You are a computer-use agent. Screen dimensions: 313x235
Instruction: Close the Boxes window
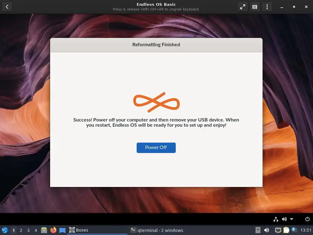tap(306, 7)
